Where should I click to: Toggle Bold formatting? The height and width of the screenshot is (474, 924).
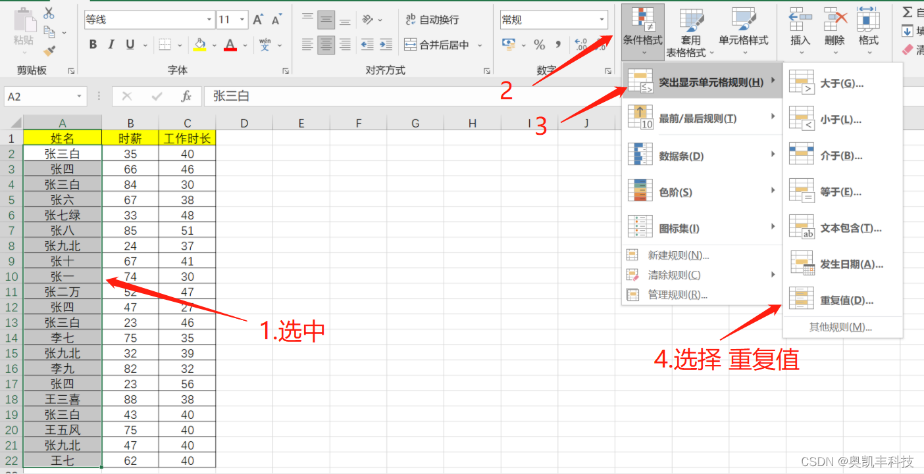(93, 45)
